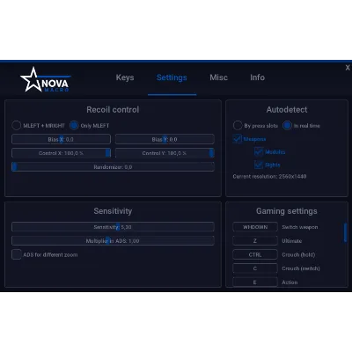352x352 pixels.
Task: Click the Crouch (hold) label
Action: pos(298,254)
